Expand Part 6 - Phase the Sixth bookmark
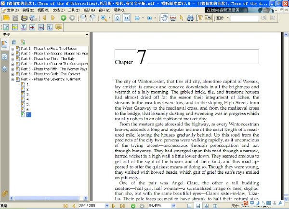The height and width of the screenshot is (209, 289). coord(13,74)
